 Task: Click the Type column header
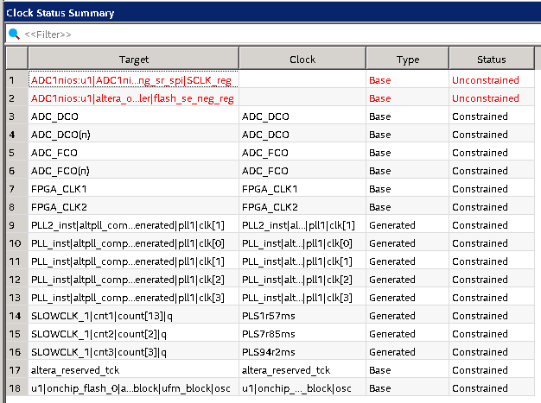(x=407, y=60)
